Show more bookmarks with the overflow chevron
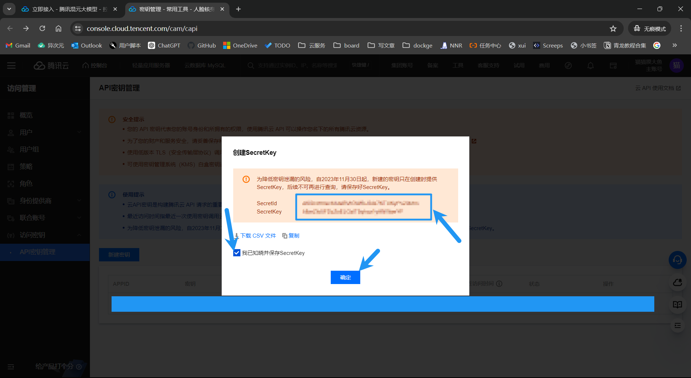This screenshot has width=691, height=378. (x=674, y=45)
